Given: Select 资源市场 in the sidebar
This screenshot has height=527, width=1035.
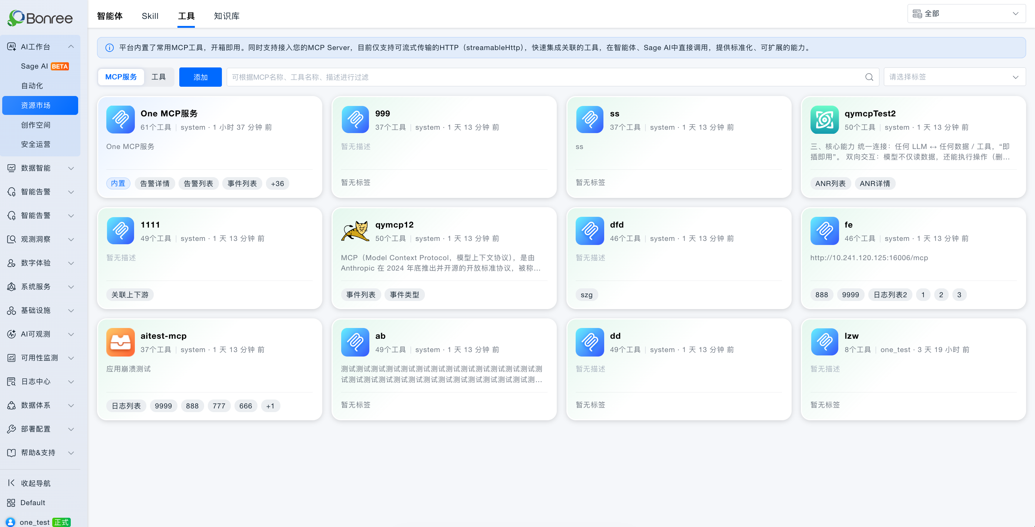Looking at the screenshot, I should [40, 105].
